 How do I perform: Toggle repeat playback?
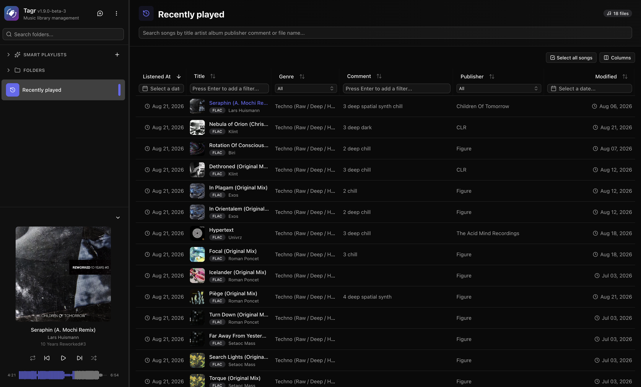click(x=32, y=358)
